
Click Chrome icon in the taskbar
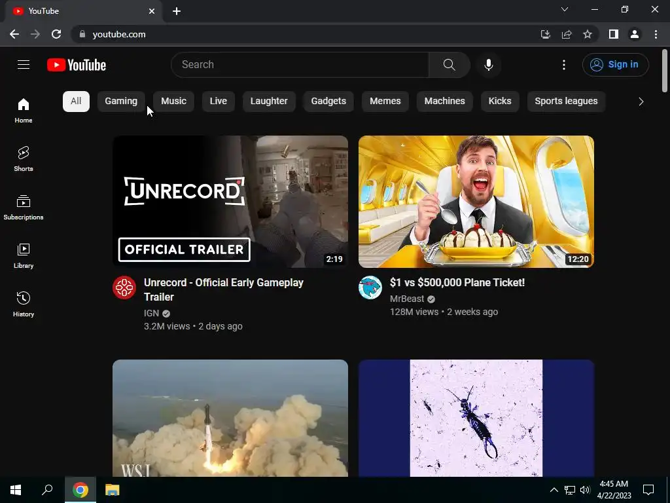[80, 490]
